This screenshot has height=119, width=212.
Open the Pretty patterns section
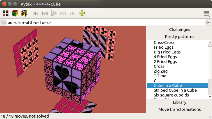pos(180,37)
